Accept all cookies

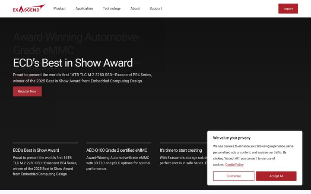pyautogui.click(x=276, y=176)
